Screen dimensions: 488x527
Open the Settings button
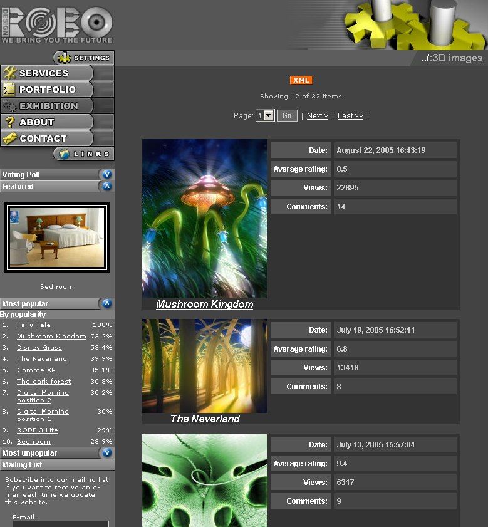(x=83, y=58)
